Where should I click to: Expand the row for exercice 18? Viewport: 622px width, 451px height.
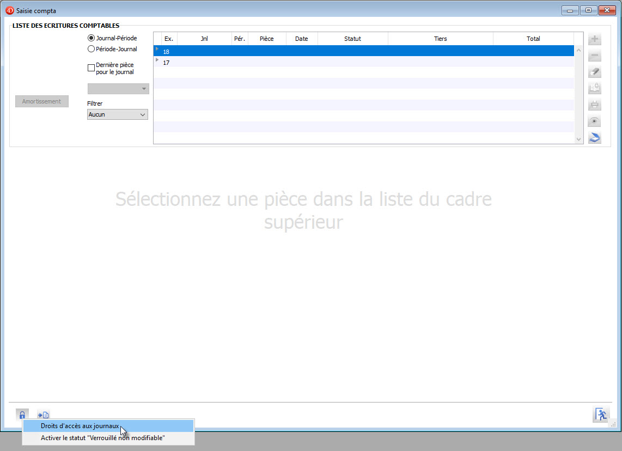[157, 50]
